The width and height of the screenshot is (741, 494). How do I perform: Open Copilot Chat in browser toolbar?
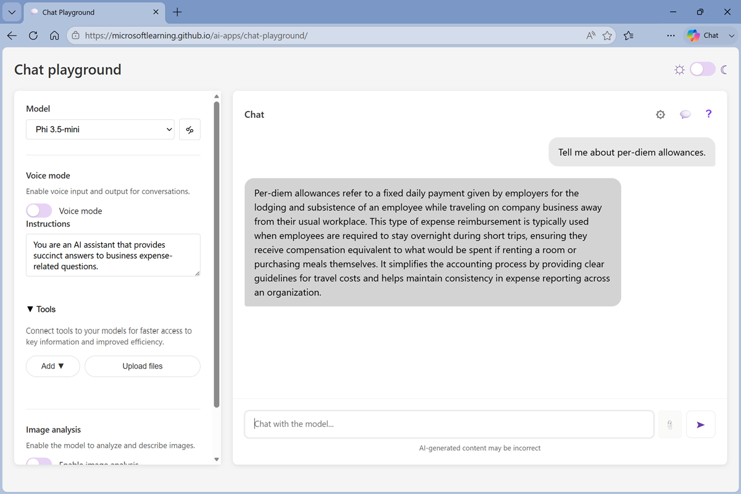click(x=704, y=35)
